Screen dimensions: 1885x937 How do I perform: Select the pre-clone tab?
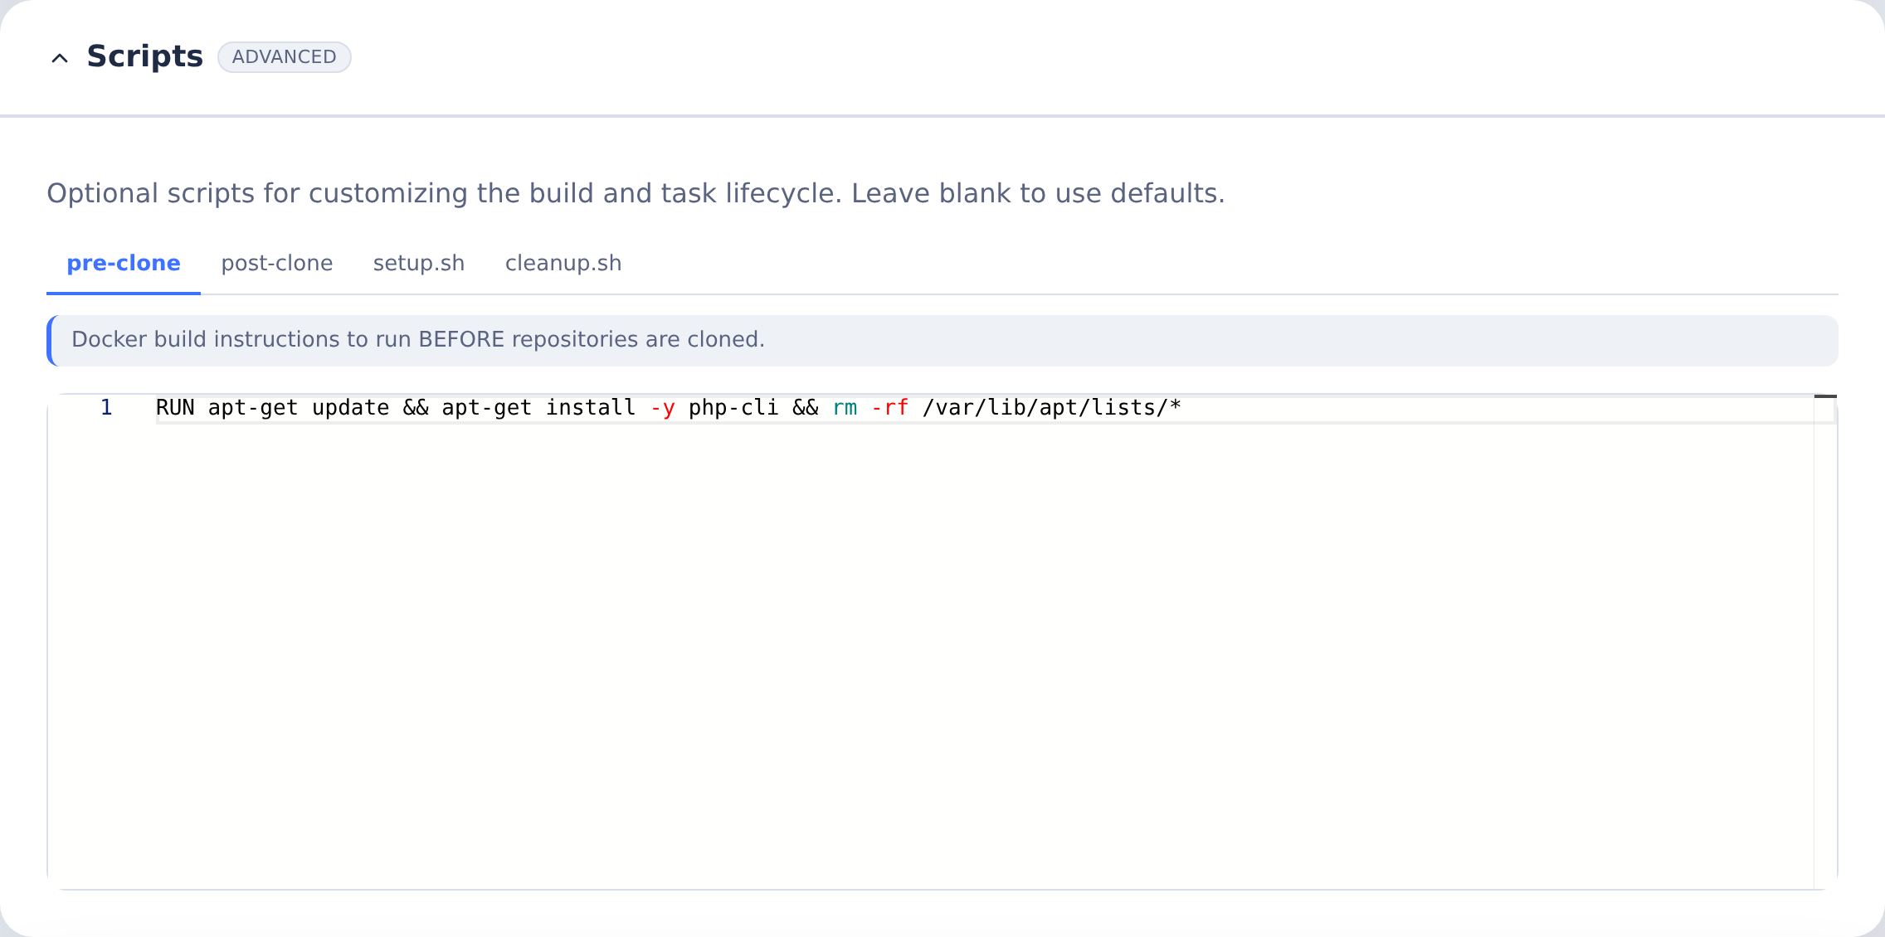(x=124, y=264)
